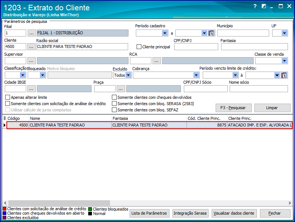This screenshot has width=295, height=222.
Task: Click the green legend swatch for Clientes bloqueados
Action: [x=90, y=209]
